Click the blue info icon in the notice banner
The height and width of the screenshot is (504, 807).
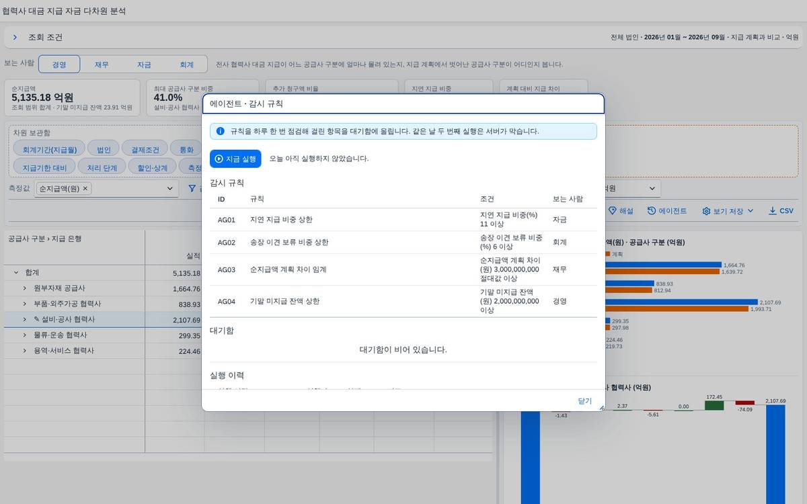(x=220, y=131)
